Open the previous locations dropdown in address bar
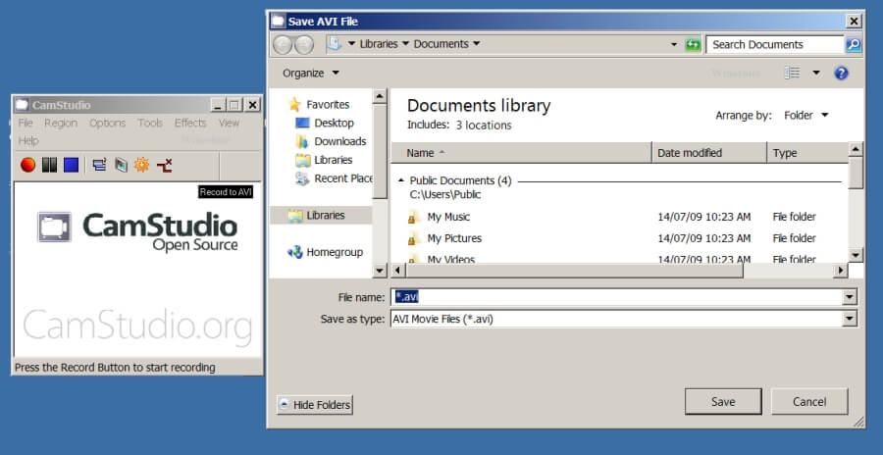The height and width of the screenshot is (455, 883). [x=674, y=44]
